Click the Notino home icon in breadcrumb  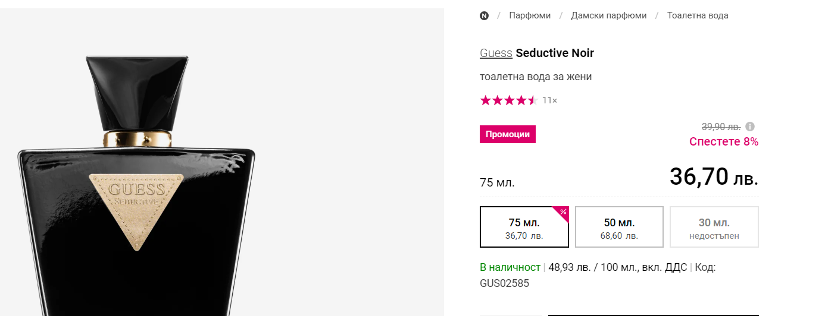point(484,15)
